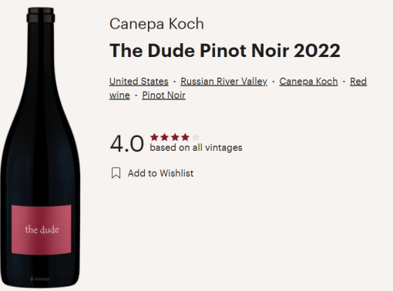The width and height of the screenshot is (393, 291).
Task: Click the fourth red rating star
Action: 185,137
